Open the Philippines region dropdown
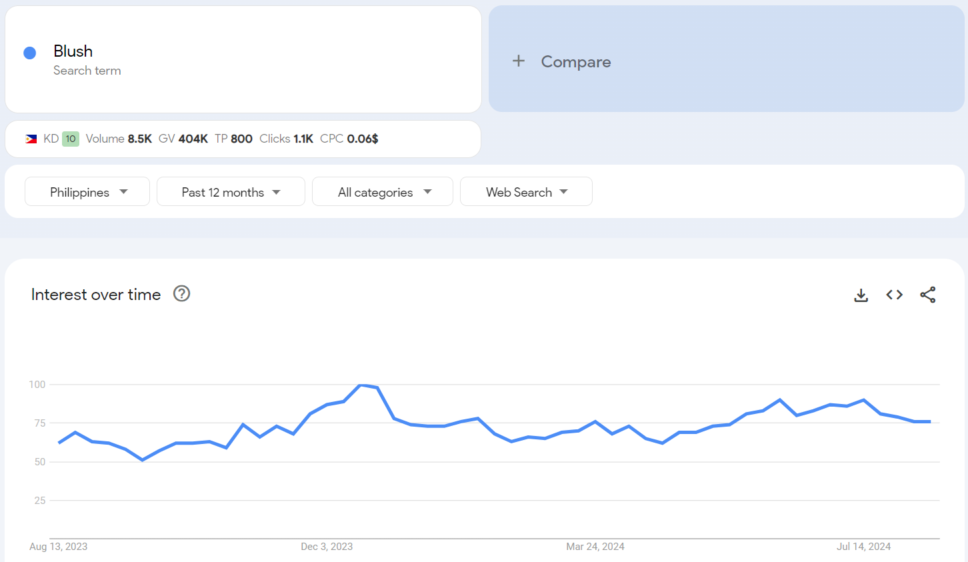The image size is (968, 562). coord(87,192)
